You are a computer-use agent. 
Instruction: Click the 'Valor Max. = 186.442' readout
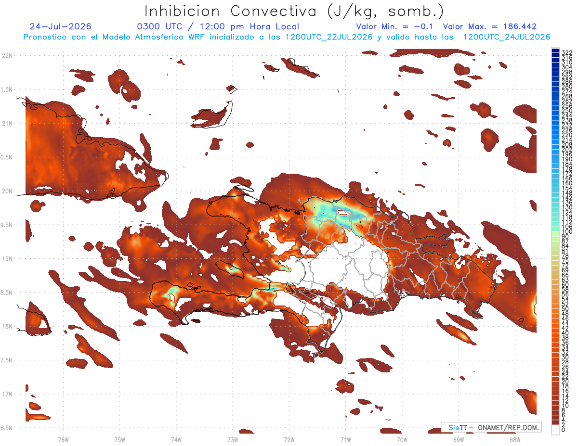[490, 26]
